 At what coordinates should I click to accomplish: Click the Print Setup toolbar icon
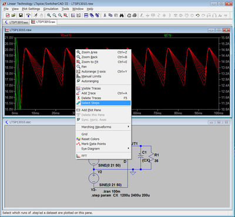point(129,15)
